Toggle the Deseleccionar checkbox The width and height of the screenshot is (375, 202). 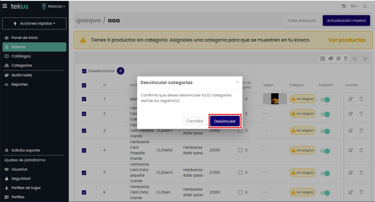[84, 71]
